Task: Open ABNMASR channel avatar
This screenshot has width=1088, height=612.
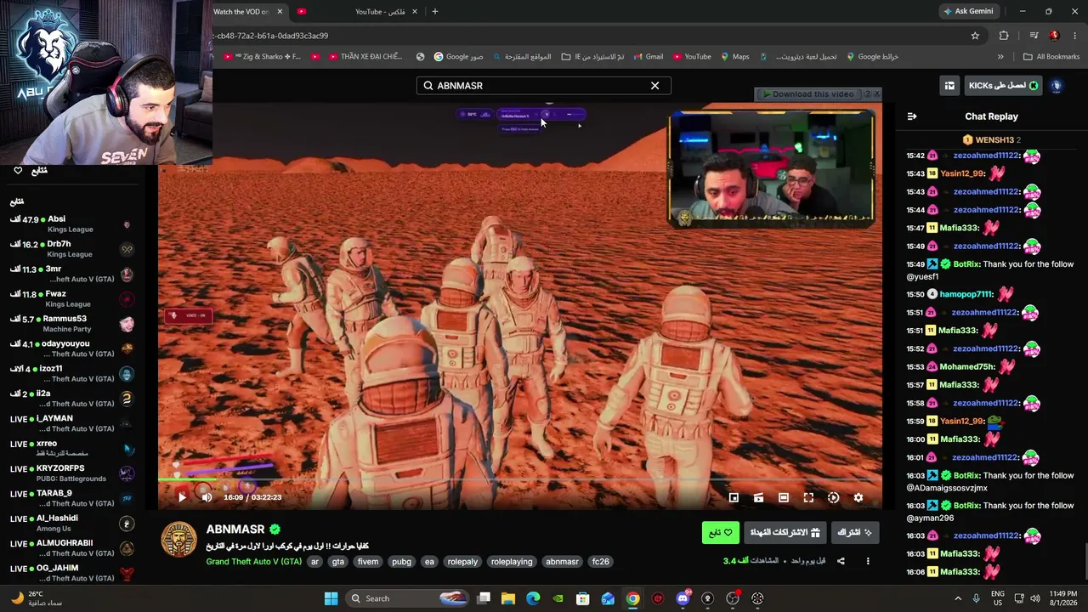Action: [178, 540]
